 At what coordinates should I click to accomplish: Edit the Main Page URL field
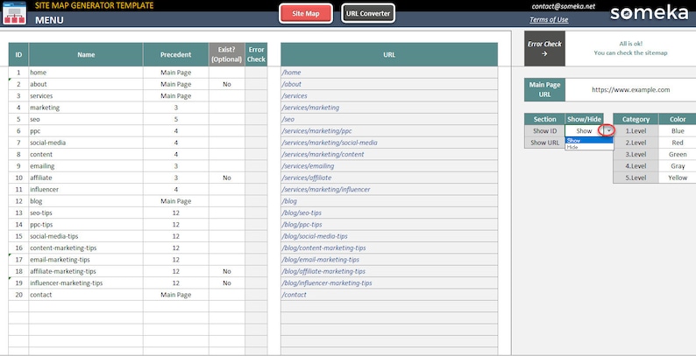(630, 89)
